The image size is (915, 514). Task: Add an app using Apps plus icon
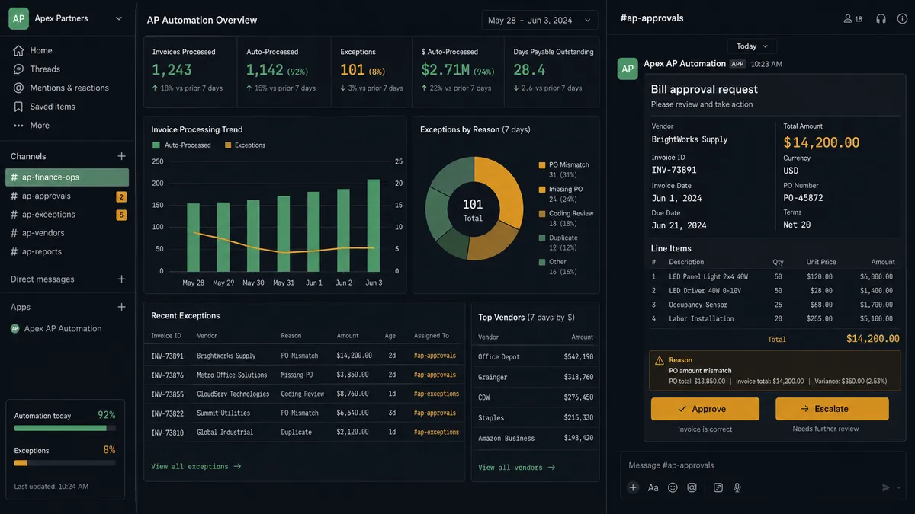click(x=121, y=307)
